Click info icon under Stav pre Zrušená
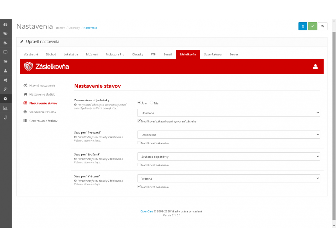336x247 pixels. (x=75, y=159)
